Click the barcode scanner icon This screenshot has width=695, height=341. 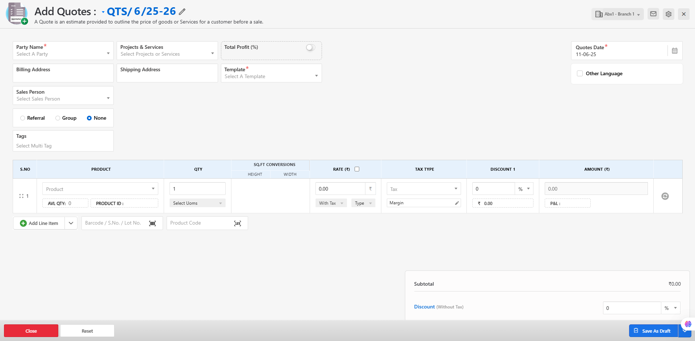coord(152,223)
